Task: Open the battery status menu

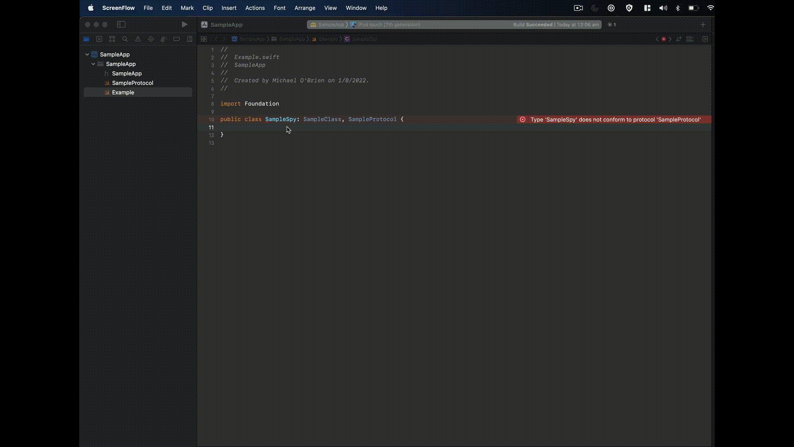Action: tap(694, 8)
